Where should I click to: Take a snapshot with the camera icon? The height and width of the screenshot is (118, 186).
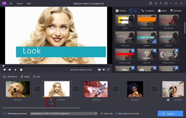99,70
